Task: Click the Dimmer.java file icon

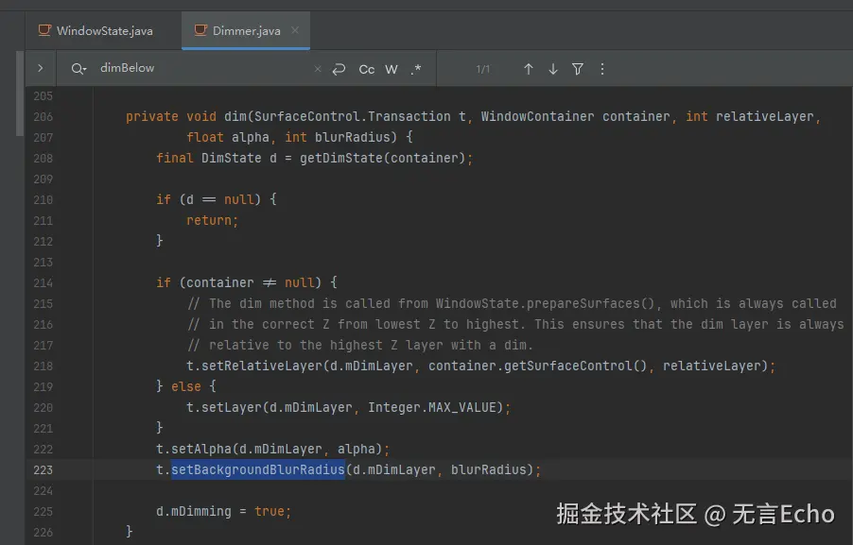Action: coord(200,30)
